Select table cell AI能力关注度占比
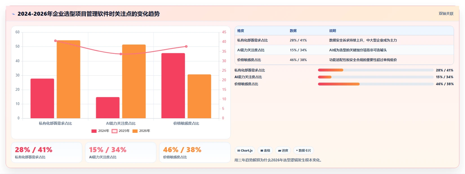The height and width of the screenshot is (174, 465). (x=251, y=50)
